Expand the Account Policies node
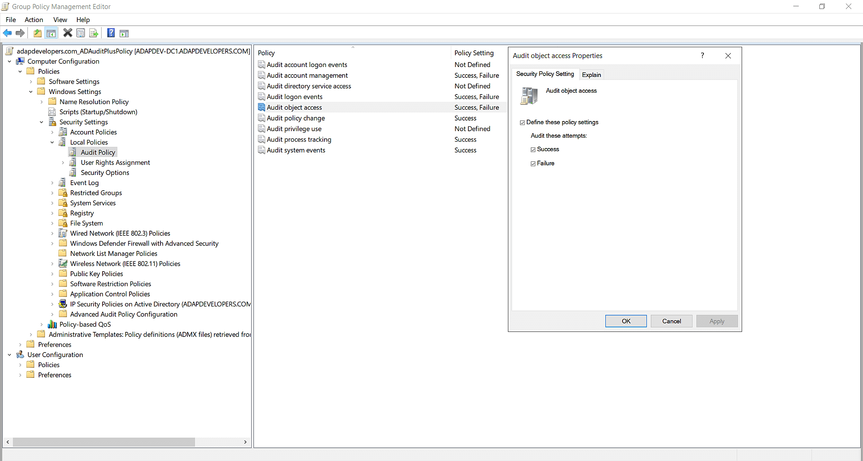Screen dimensions: 863x461 click(52, 132)
